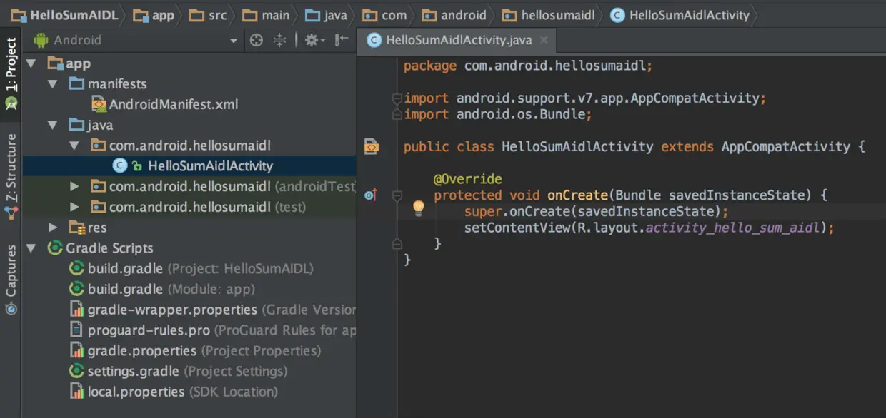Collapse the Gradle Scripts node arrow

(x=31, y=248)
